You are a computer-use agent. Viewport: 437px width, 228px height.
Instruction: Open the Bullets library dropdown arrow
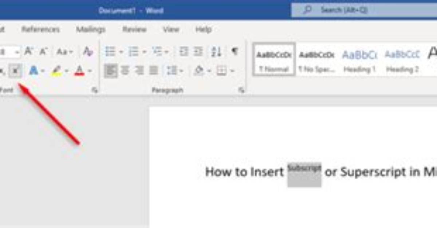tap(121, 52)
